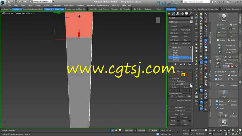This screenshot has height=136, width=242.
Task: Open the Modifiers menu
Action: tap(47, 5)
